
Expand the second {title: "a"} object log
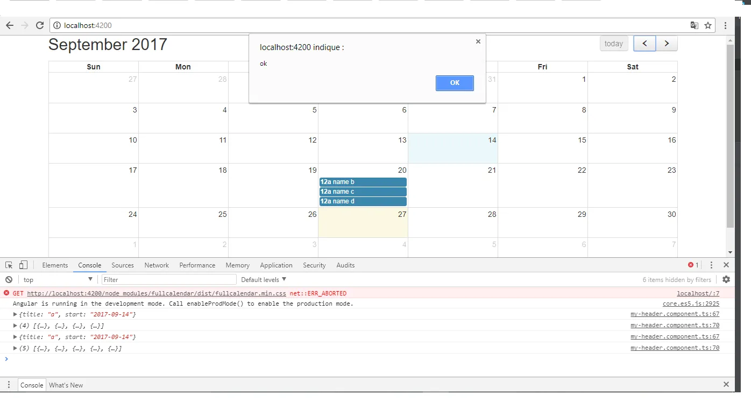point(15,337)
